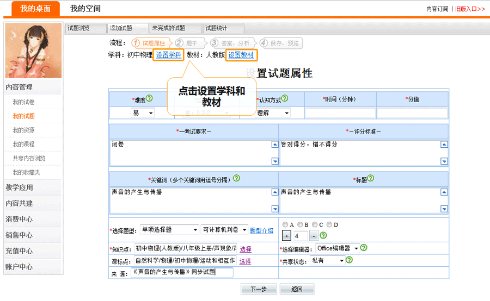The image size is (490, 301).
Task: Click the 时间（分钟） input field
Action: pos(340,113)
